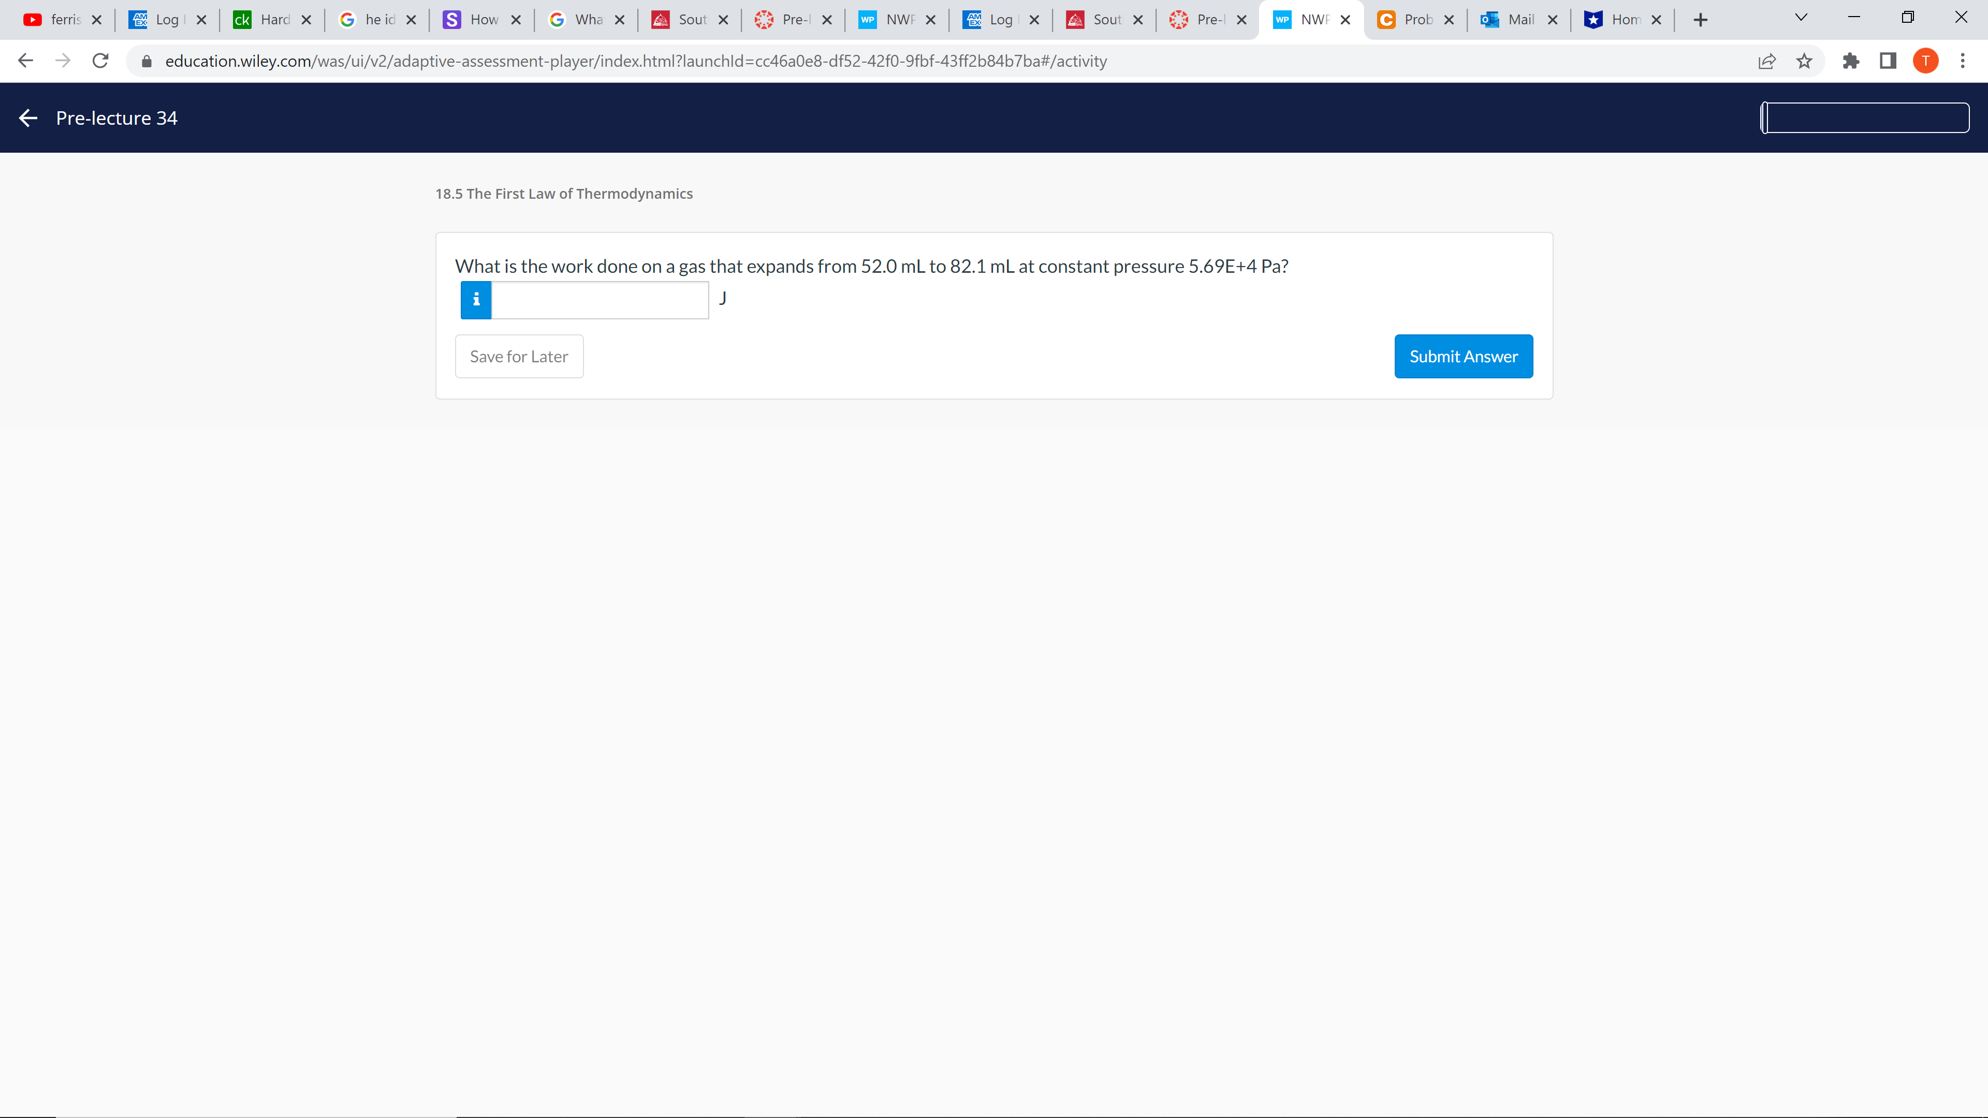Click the Save for Later button
1988x1118 pixels.
coord(519,357)
